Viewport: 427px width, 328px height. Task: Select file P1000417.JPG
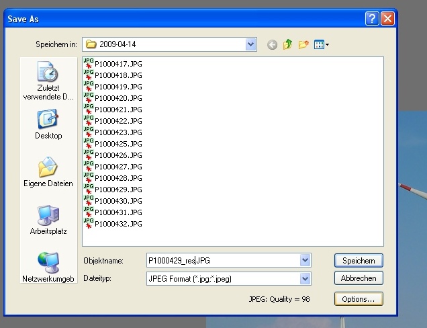[113, 64]
